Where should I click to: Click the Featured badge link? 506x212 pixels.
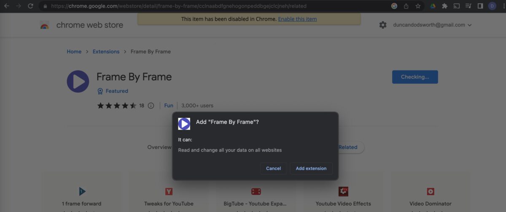pyautogui.click(x=113, y=91)
